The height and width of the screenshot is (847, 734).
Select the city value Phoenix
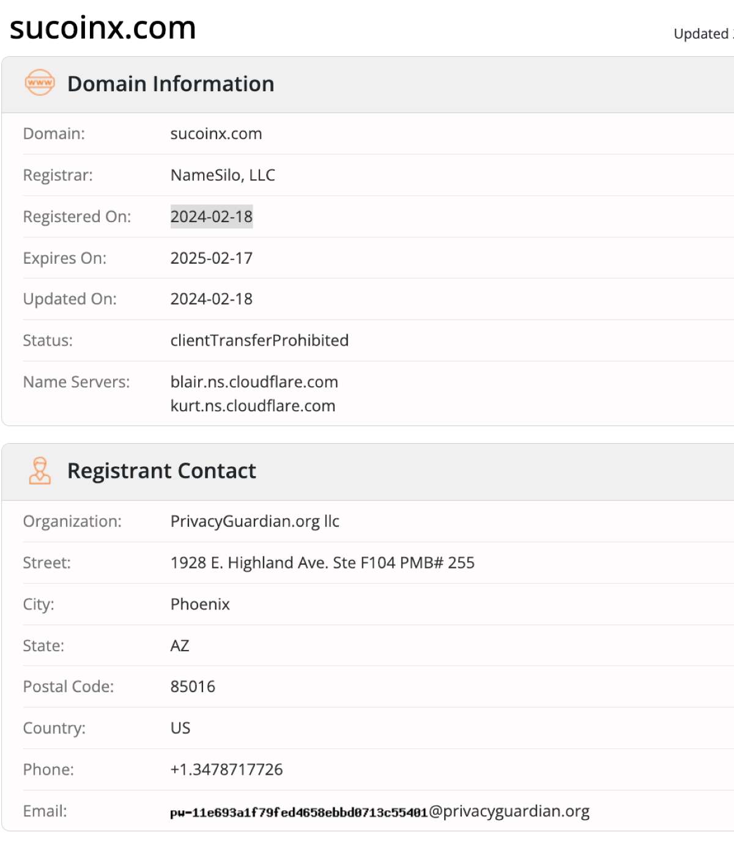[x=200, y=604]
